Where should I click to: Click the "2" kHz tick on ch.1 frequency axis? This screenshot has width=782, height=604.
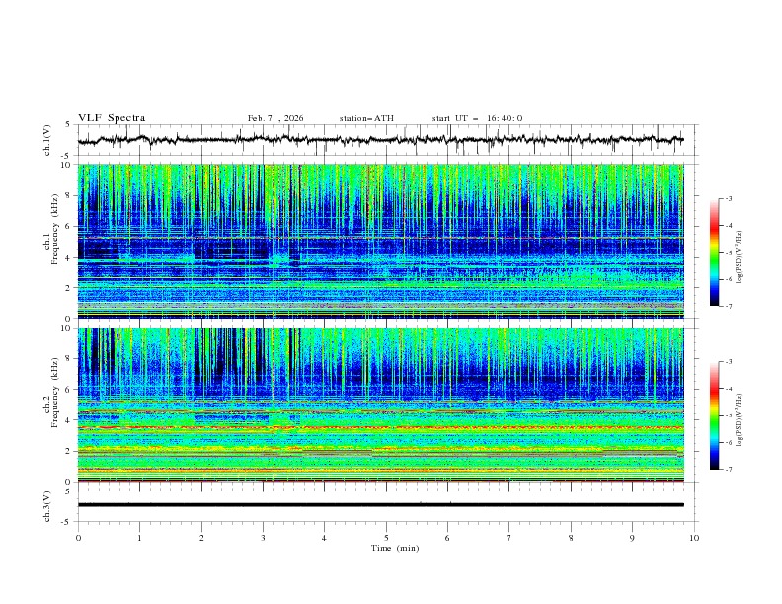click(70, 287)
